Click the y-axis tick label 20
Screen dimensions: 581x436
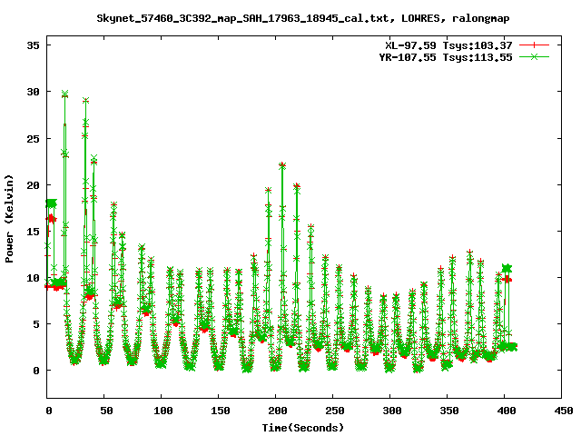pyautogui.click(x=33, y=185)
